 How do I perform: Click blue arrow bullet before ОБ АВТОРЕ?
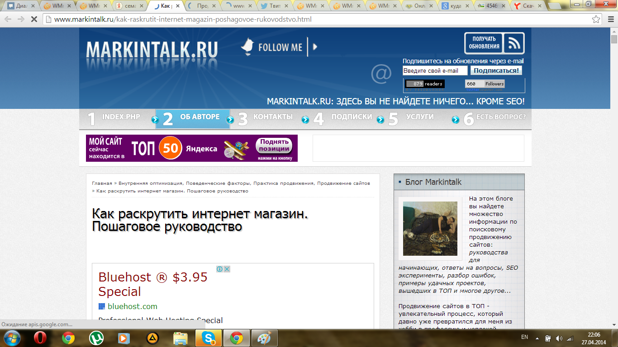(x=155, y=120)
